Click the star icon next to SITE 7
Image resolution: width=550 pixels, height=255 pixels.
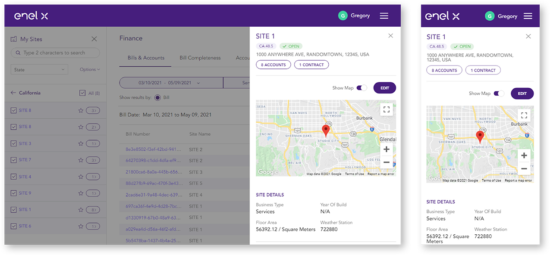point(80,160)
